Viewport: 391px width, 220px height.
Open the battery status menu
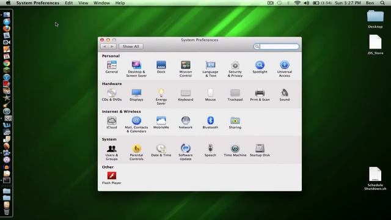(x=322, y=3)
